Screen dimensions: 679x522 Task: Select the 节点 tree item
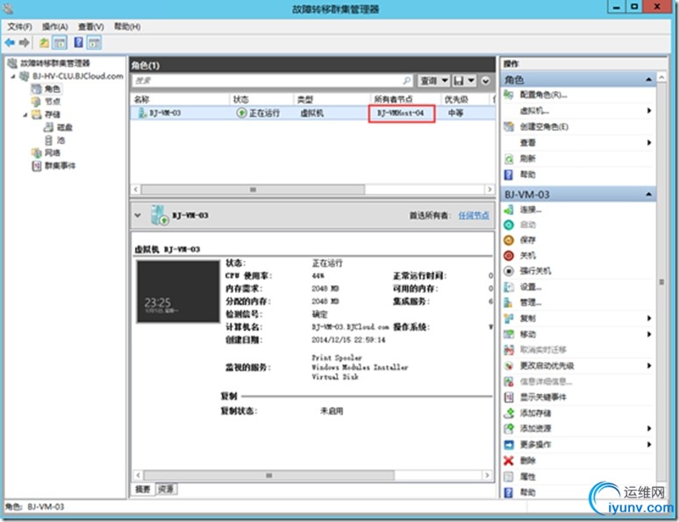(x=52, y=102)
